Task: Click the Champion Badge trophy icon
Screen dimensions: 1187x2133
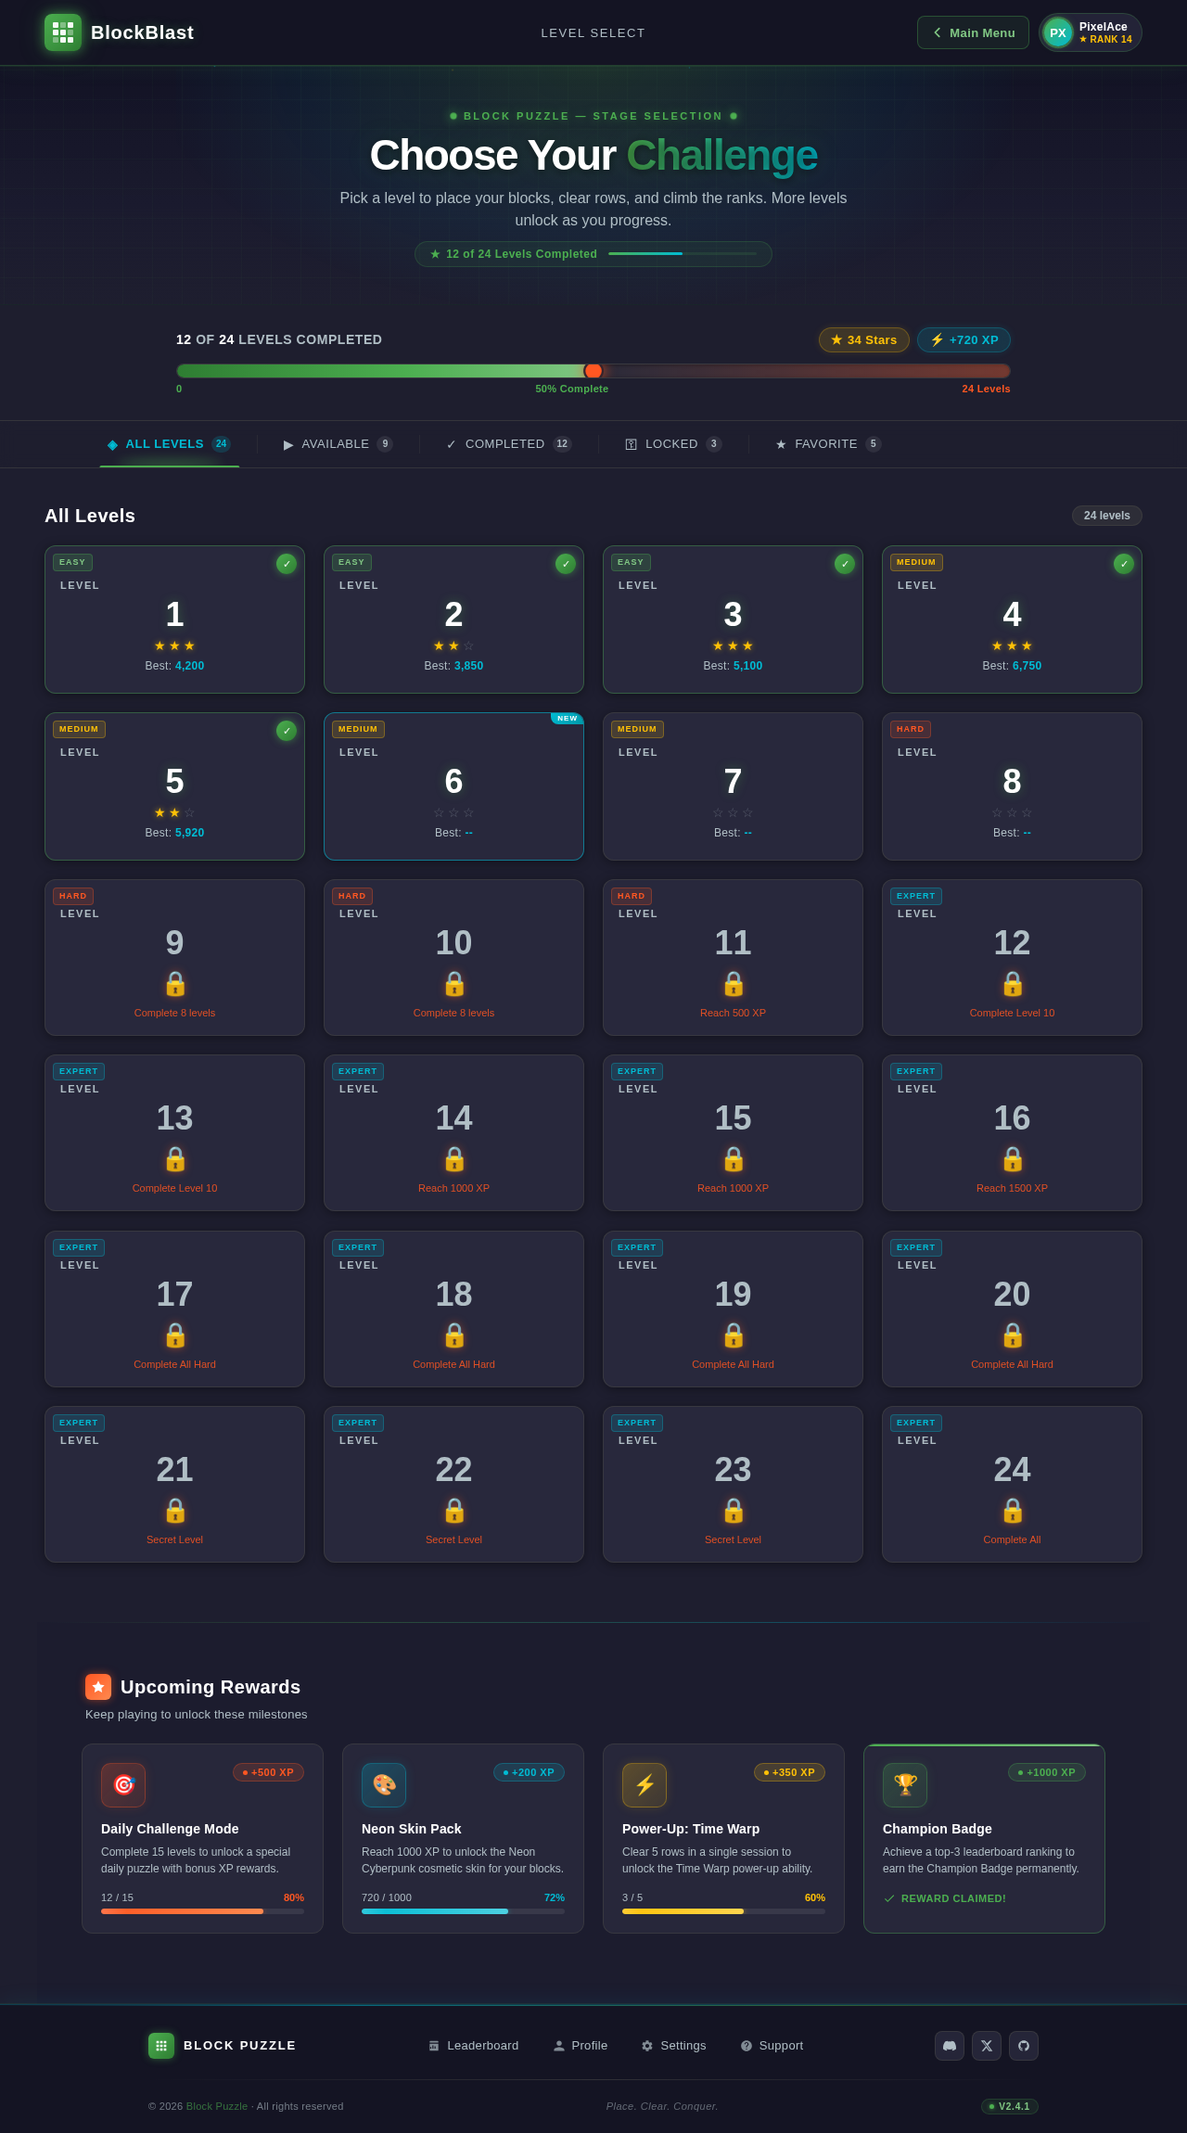Action: (x=905, y=1785)
